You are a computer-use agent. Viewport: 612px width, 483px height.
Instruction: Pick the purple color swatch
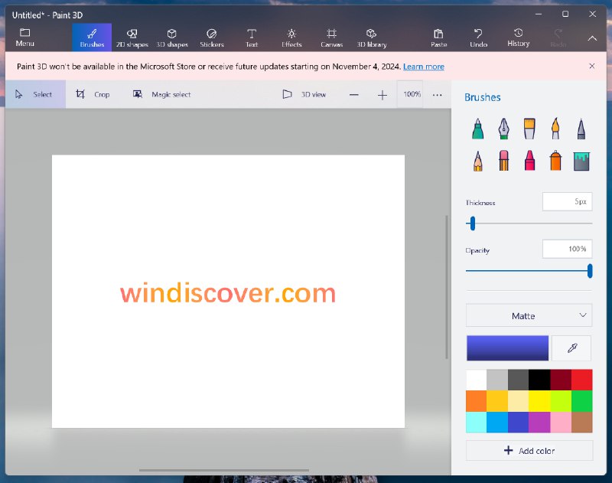539,422
